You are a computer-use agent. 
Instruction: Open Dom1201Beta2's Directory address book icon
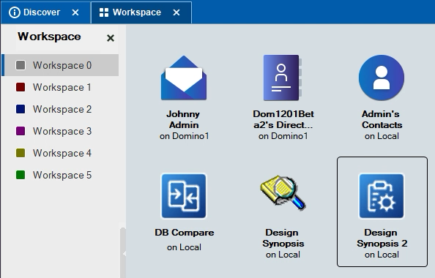coord(283,78)
